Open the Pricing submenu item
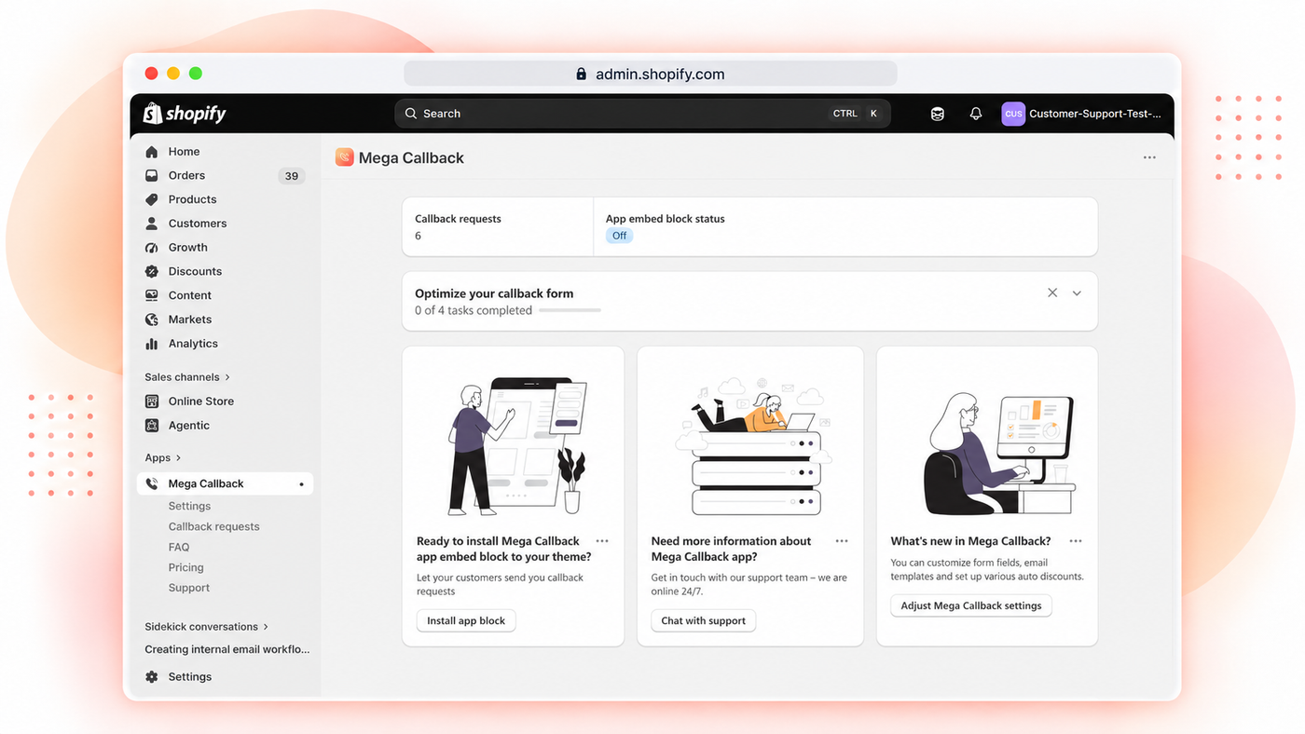Viewport: 1305px width, 734px height. [186, 567]
